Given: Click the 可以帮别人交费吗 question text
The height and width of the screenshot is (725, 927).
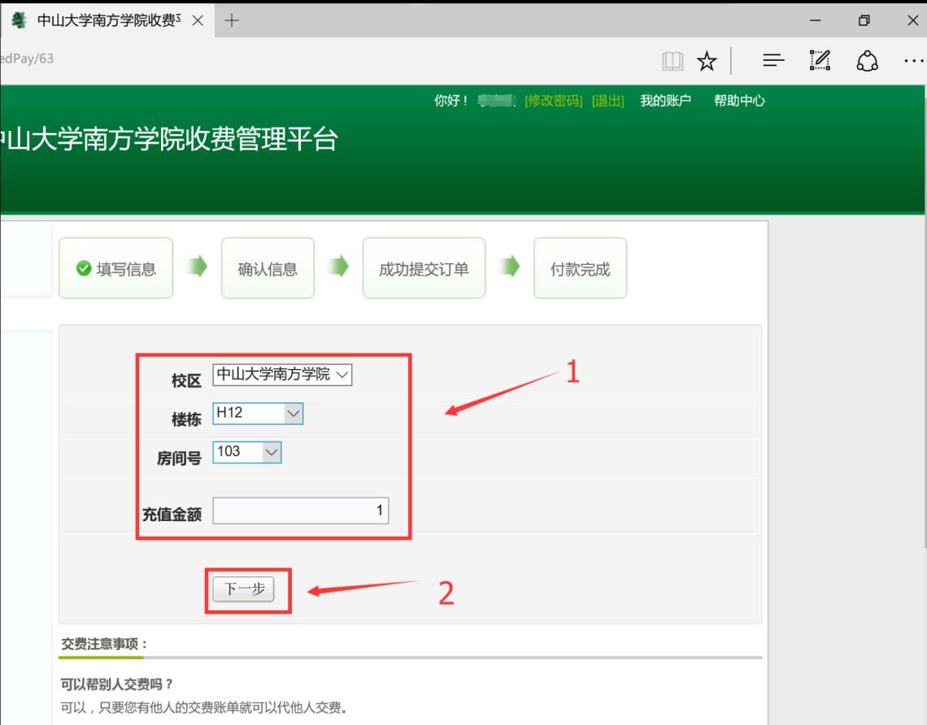Looking at the screenshot, I should pyautogui.click(x=116, y=684).
